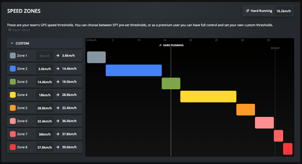302x164 pixels.
Task: Edit the Zone 7 lower threshold 36km/h field
Action: 45,134
